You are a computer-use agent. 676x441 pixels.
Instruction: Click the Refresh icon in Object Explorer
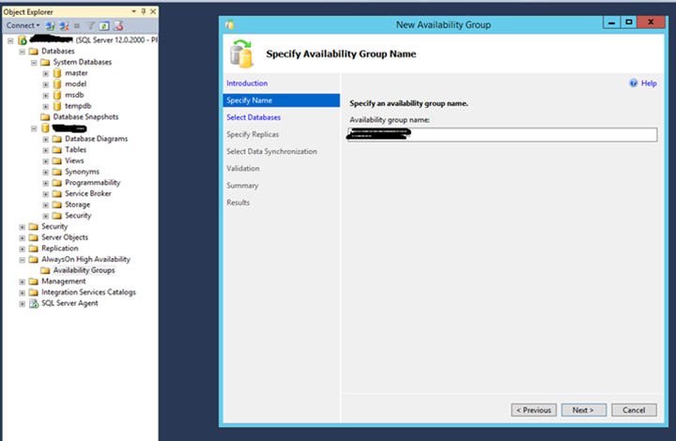[x=103, y=25]
